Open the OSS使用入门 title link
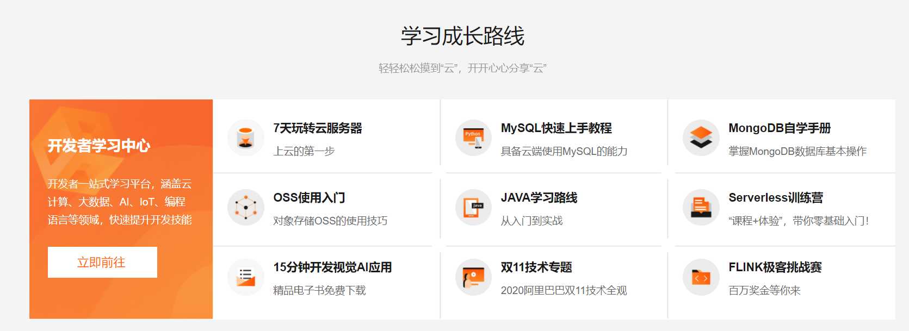Screen dimensions: 909x331 click(x=309, y=198)
